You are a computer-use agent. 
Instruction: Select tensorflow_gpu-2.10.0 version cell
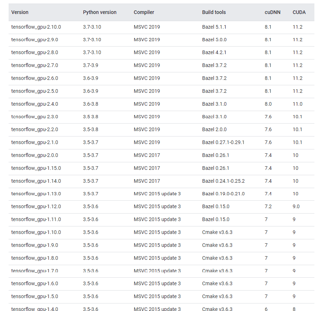click(x=36, y=27)
